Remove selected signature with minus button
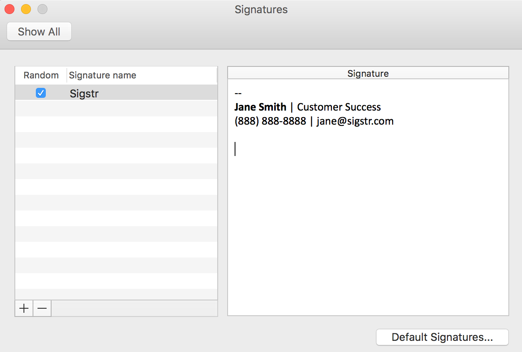 (x=42, y=308)
